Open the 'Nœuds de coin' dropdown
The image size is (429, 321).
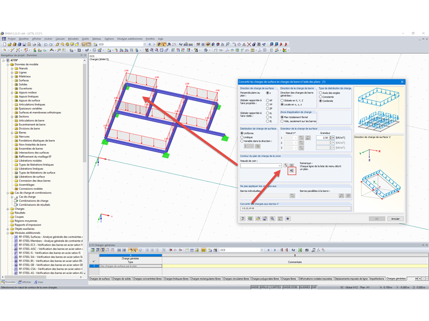(x=279, y=166)
